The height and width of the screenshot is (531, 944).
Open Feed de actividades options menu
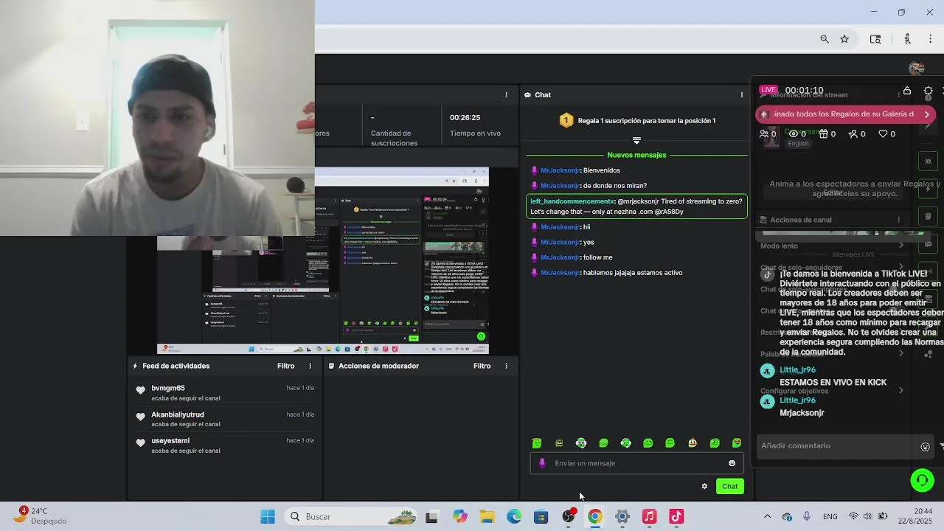pos(310,366)
